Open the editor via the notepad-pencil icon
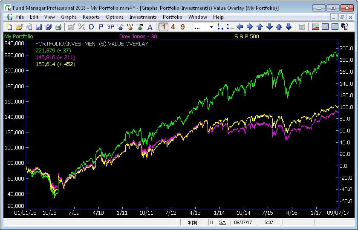 72,27
